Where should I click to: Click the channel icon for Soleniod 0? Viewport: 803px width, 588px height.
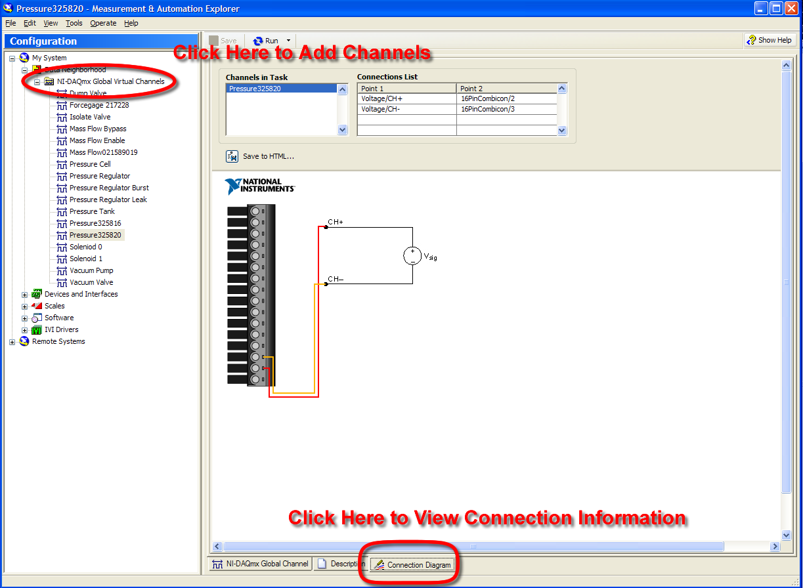pos(62,247)
